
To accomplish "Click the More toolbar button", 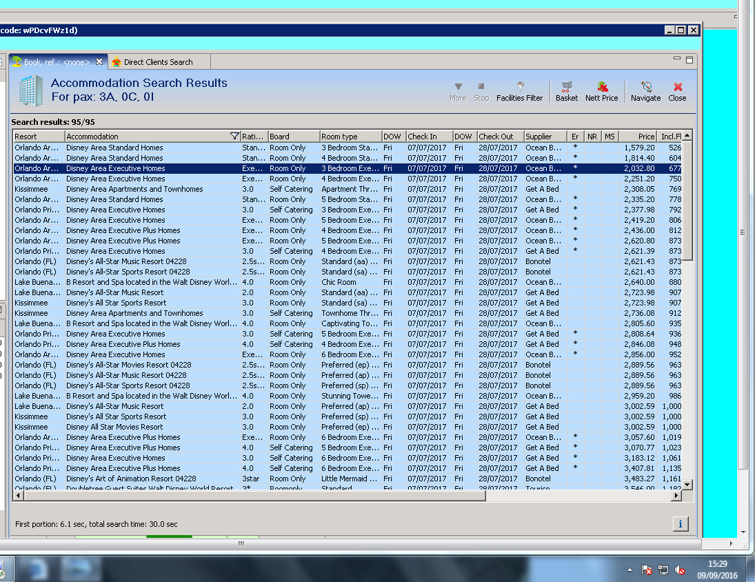I will [458, 92].
